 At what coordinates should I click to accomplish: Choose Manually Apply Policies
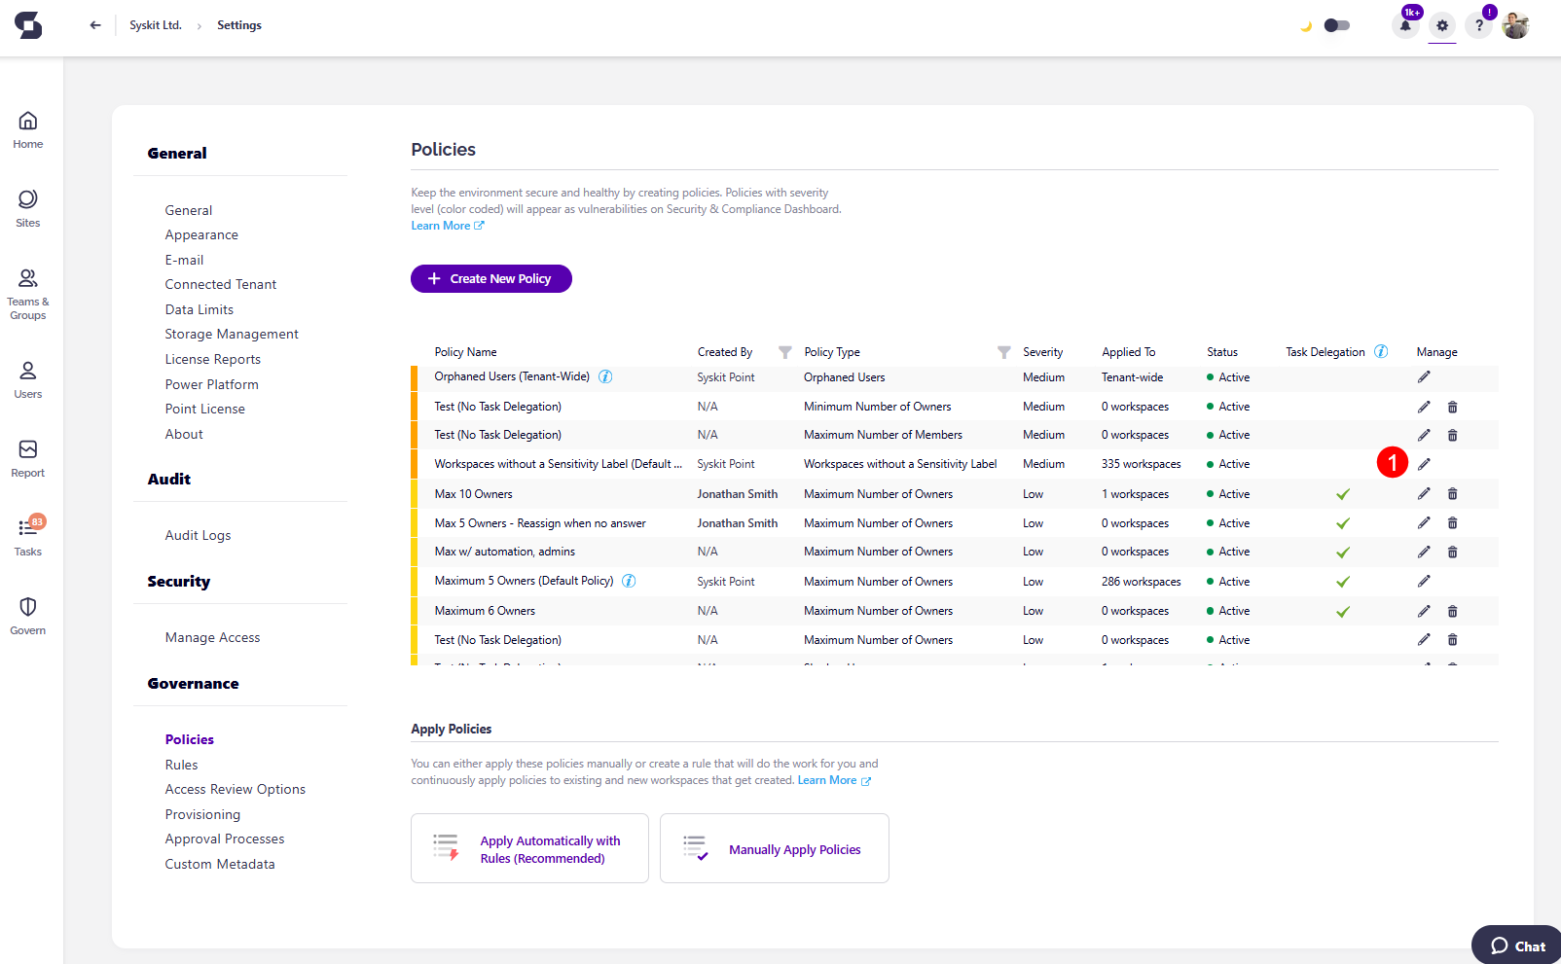(x=774, y=848)
